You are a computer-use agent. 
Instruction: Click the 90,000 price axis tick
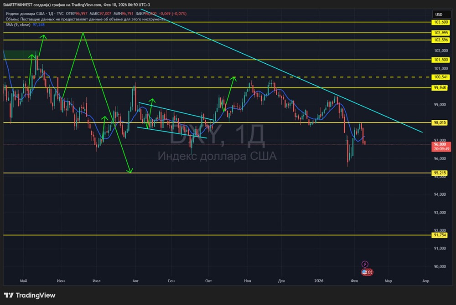point(440,266)
